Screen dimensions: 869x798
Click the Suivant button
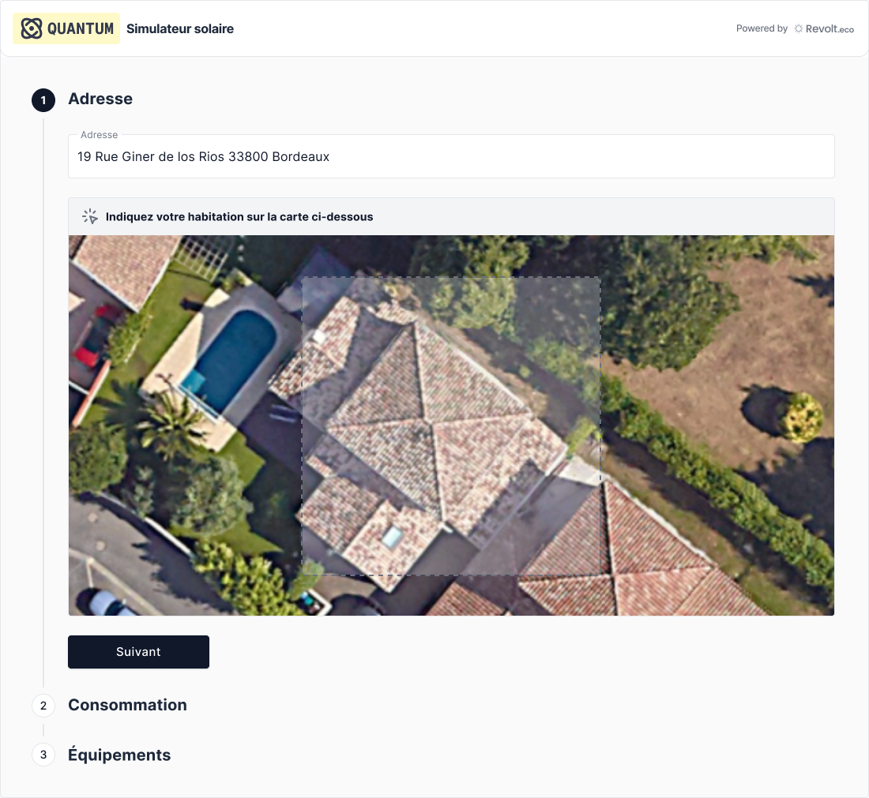point(138,652)
